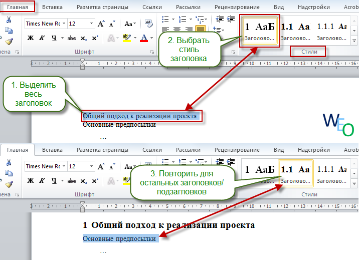Toggle Italic К in the top ribbon
The image size is (359, 260).
42,38
